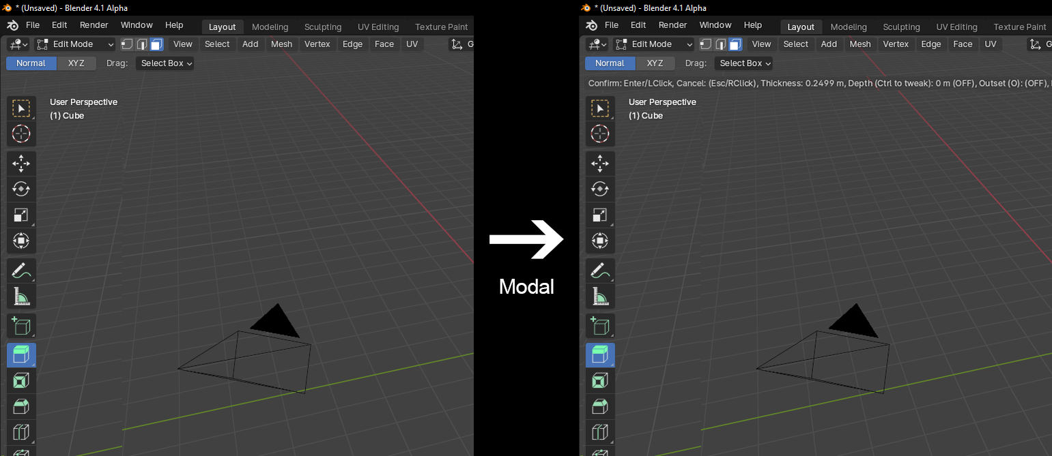The image size is (1052, 456).
Task: Select the Cursor tool in left window
Action: [21, 134]
